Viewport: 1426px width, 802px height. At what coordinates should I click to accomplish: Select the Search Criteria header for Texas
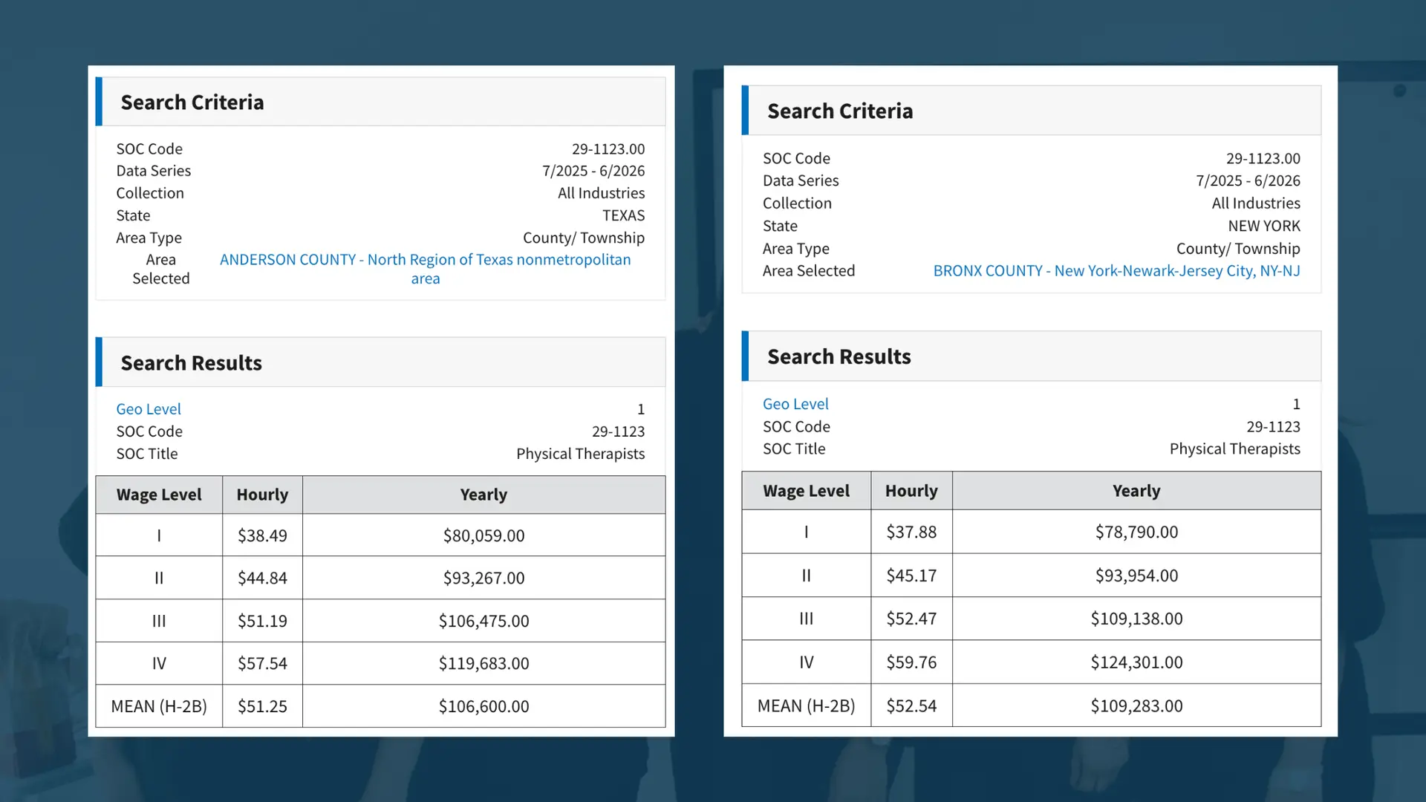192,102
